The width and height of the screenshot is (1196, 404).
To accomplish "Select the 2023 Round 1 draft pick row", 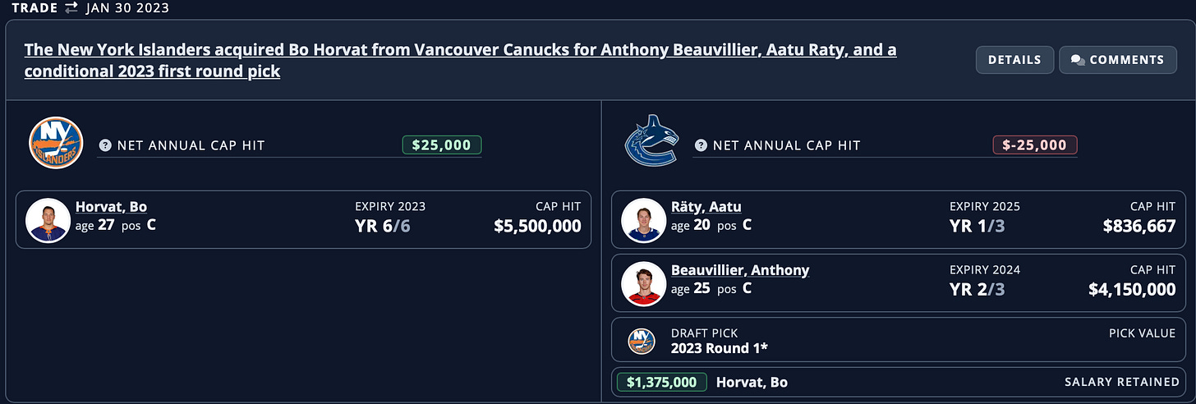I will 899,341.
